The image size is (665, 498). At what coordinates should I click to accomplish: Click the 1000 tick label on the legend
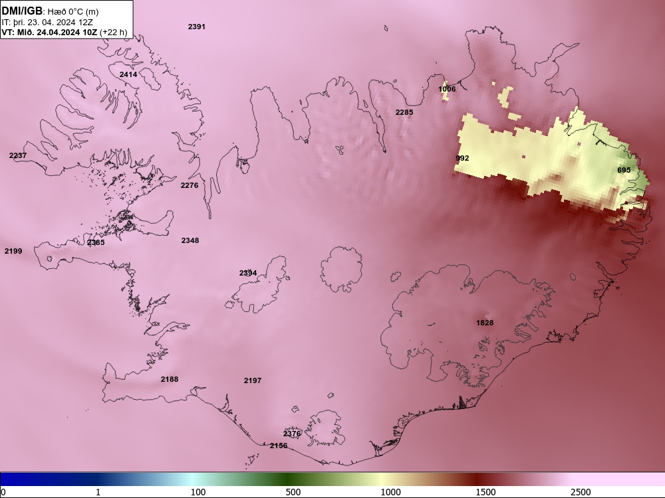[390, 492]
